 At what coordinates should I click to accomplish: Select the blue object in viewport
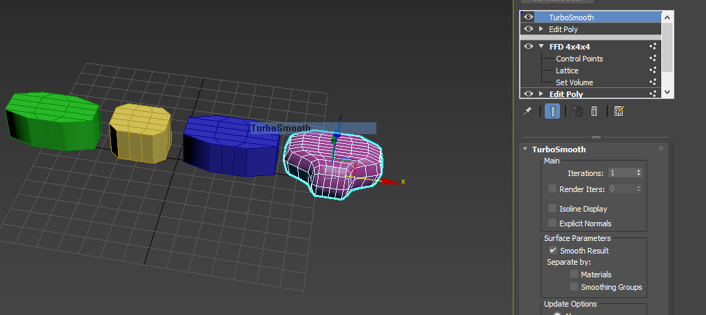pos(231,147)
